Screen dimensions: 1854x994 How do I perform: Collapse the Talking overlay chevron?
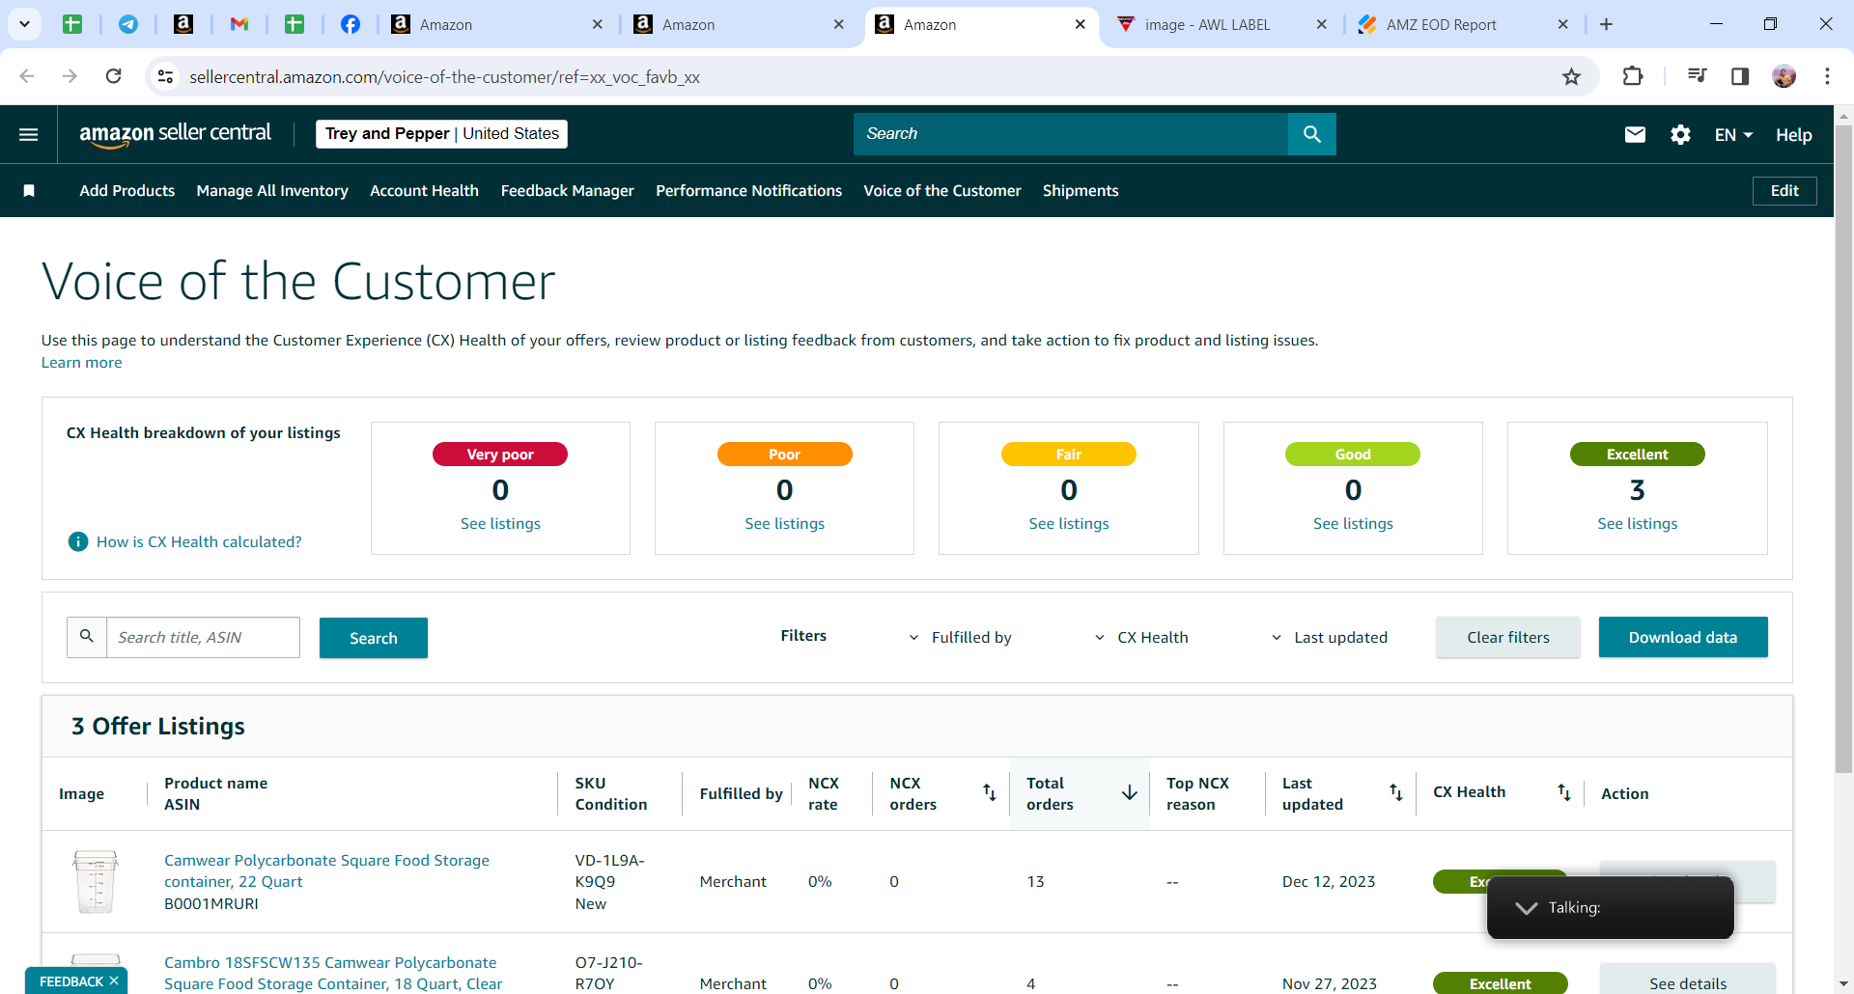[x=1526, y=908]
